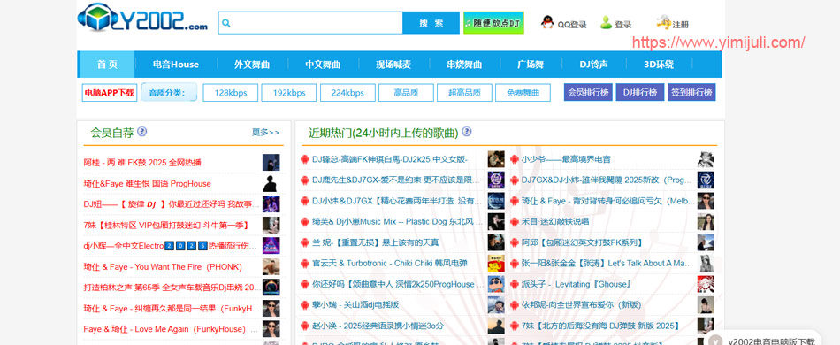The image size is (840, 345).
Task: Click the Y2002.com site logo
Action: coord(142,19)
